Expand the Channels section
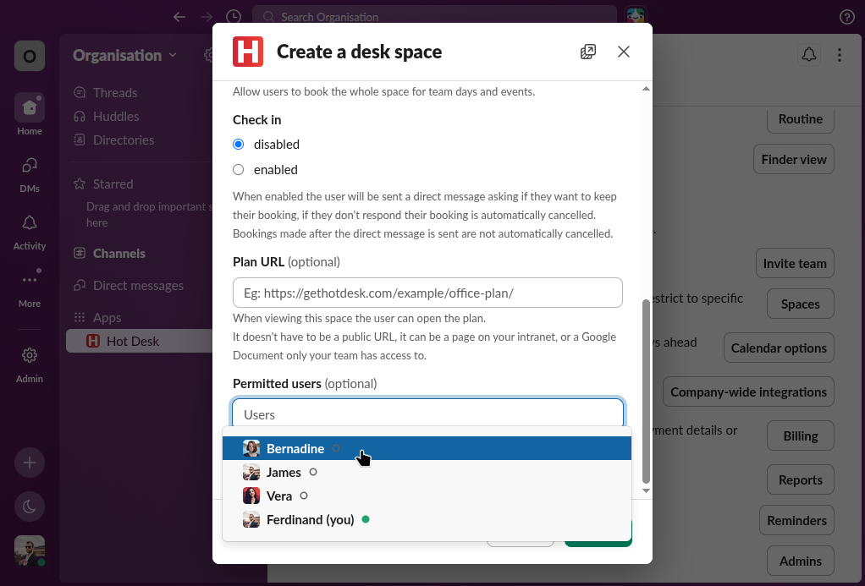Image resolution: width=865 pixels, height=586 pixels. point(118,254)
